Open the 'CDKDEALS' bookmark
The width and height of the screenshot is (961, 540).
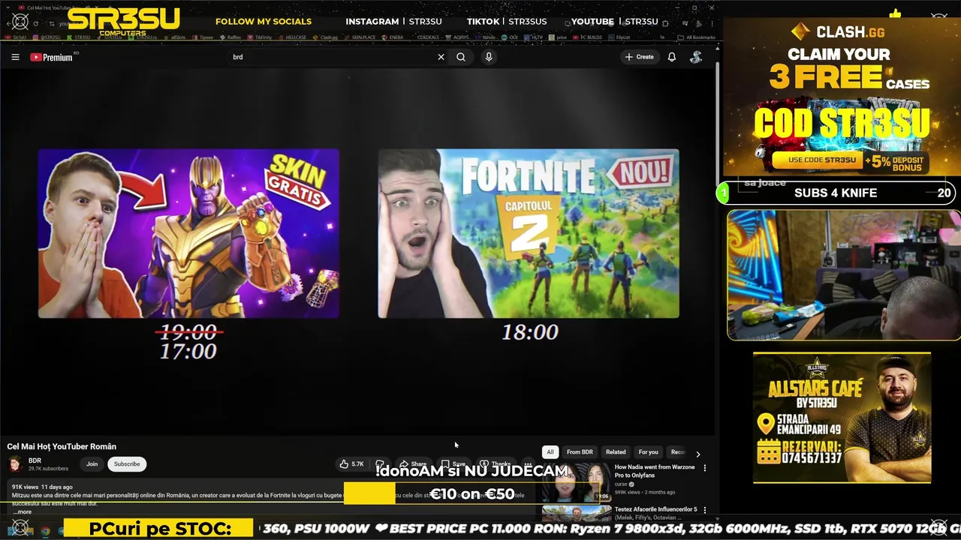tap(428, 37)
